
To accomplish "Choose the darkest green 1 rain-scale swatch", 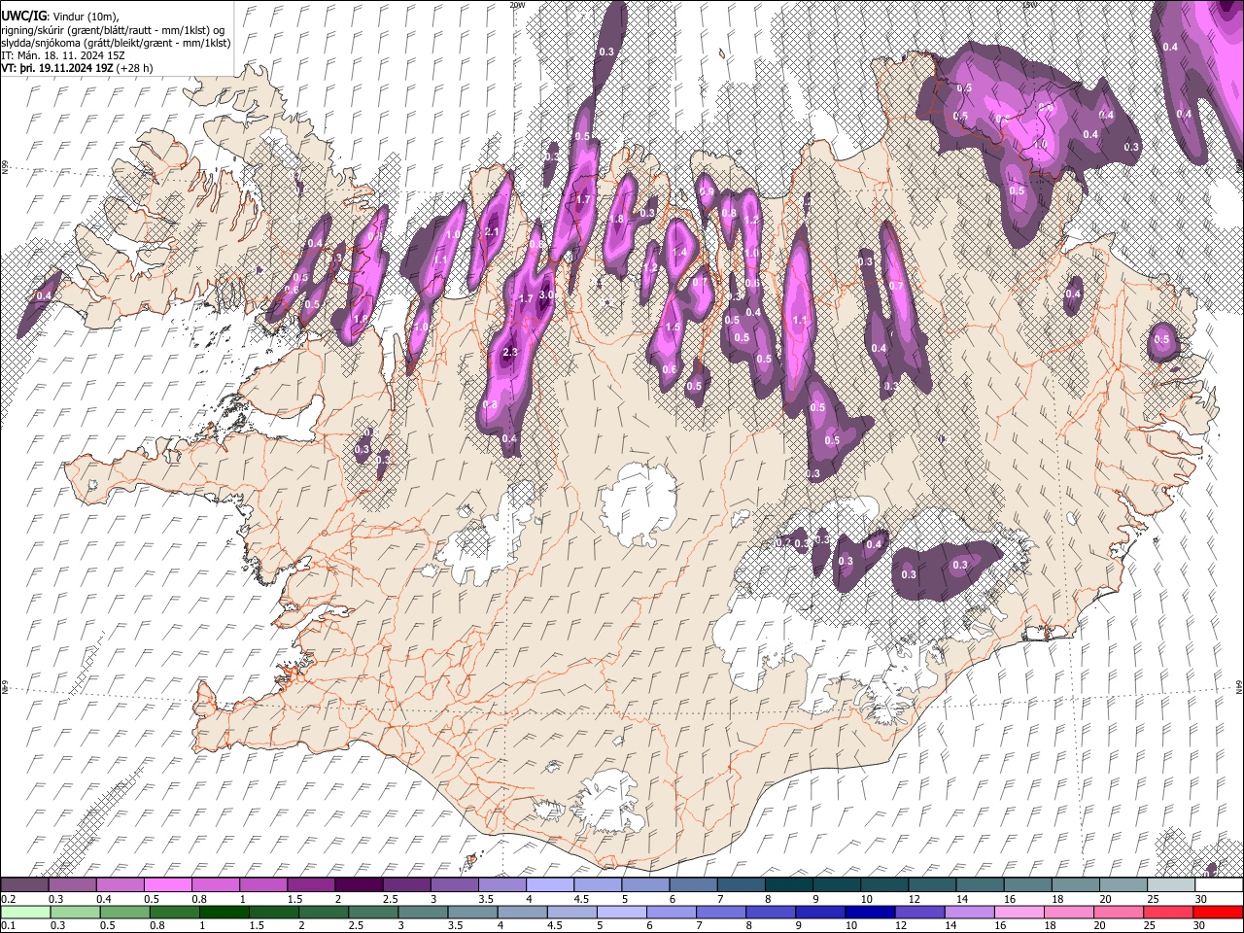I will pyautogui.click(x=224, y=912).
